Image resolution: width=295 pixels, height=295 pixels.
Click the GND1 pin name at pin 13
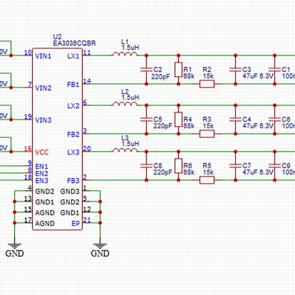[45, 202]
